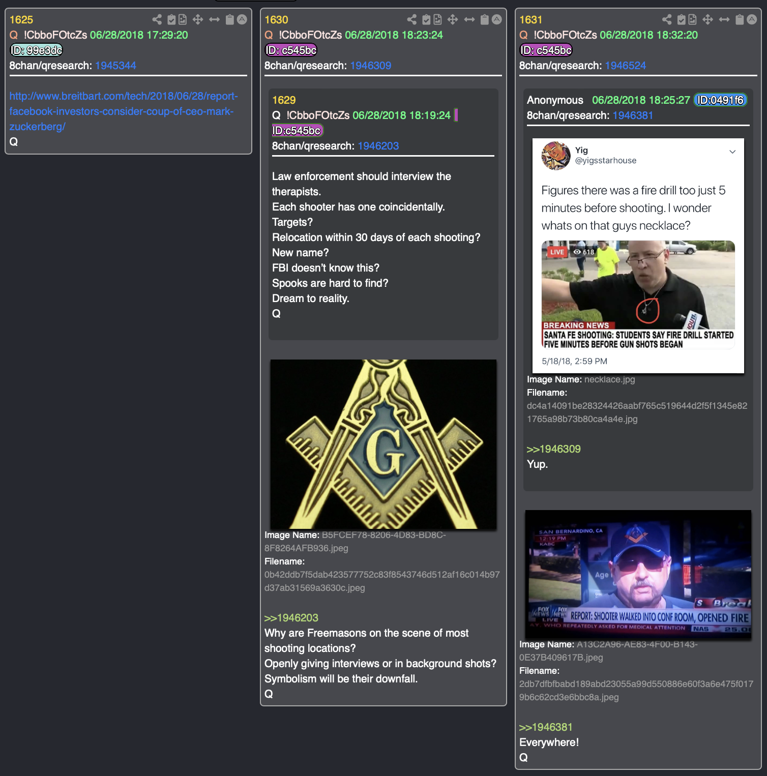Click the clipboard-check icon on post 1630
The image size is (767, 776).
click(x=426, y=20)
